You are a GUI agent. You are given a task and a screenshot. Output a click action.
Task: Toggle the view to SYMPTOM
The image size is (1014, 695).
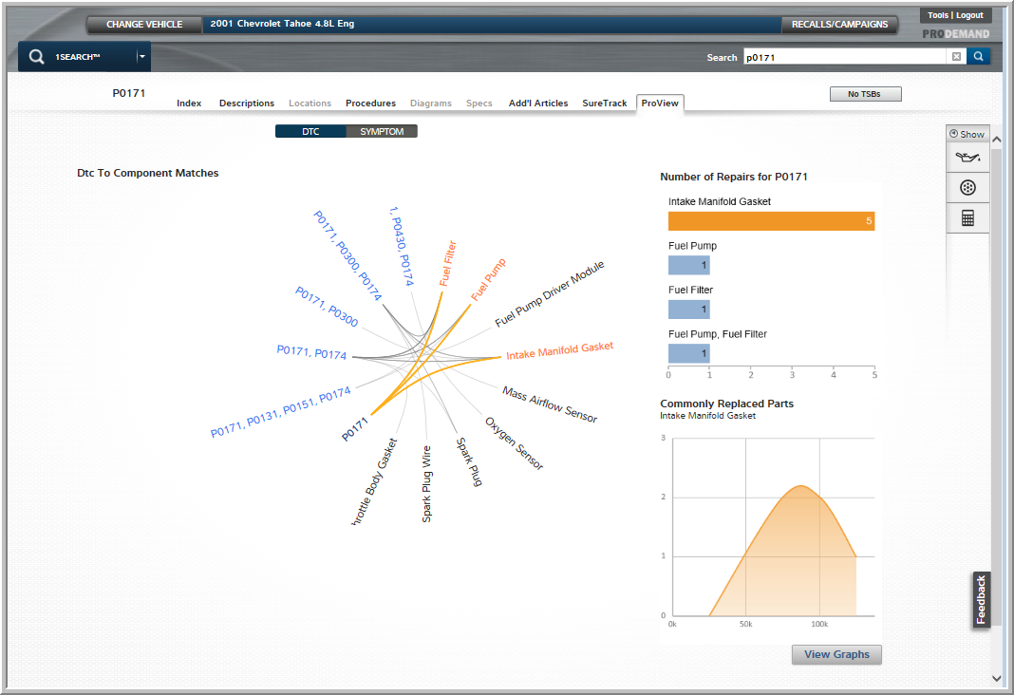(x=382, y=131)
